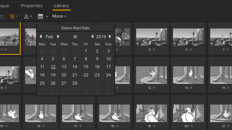Screen dimensions: 232x130
Task: Go to previous year before 2019
Action: [x=92, y=37]
